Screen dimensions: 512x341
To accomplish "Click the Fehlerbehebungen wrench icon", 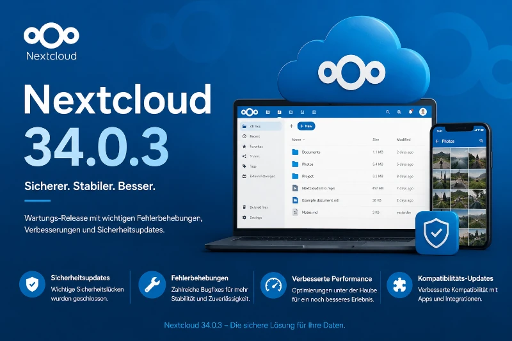I will pyautogui.click(x=152, y=285).
